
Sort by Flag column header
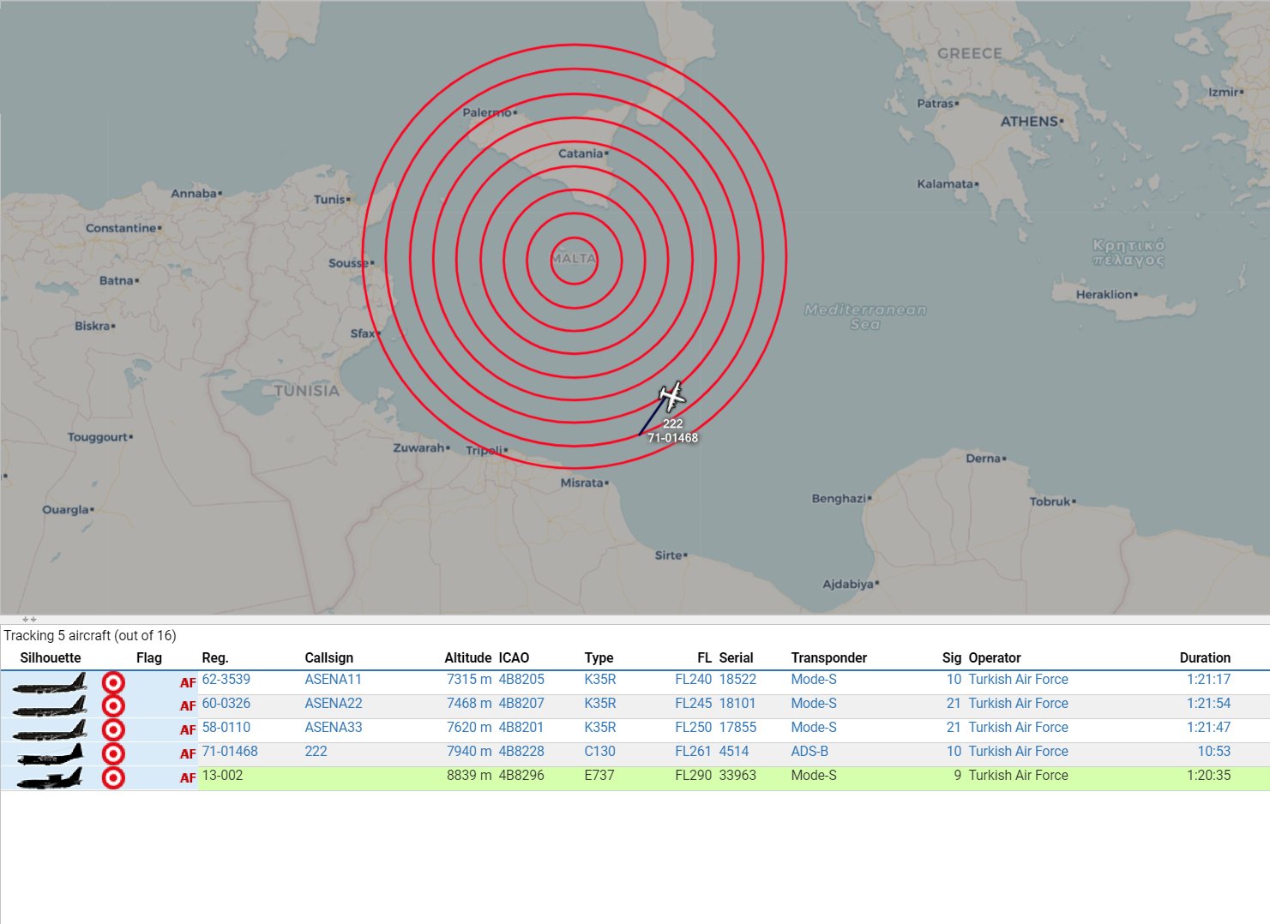[149, 657]
